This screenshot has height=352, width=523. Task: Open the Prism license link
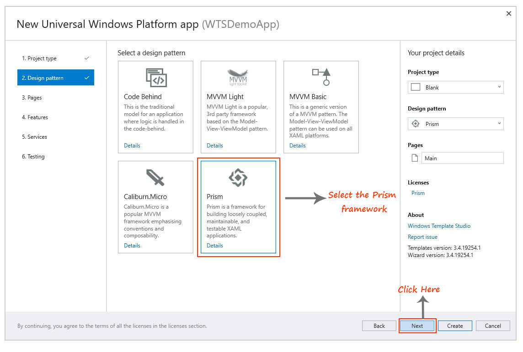click(418, 193)
